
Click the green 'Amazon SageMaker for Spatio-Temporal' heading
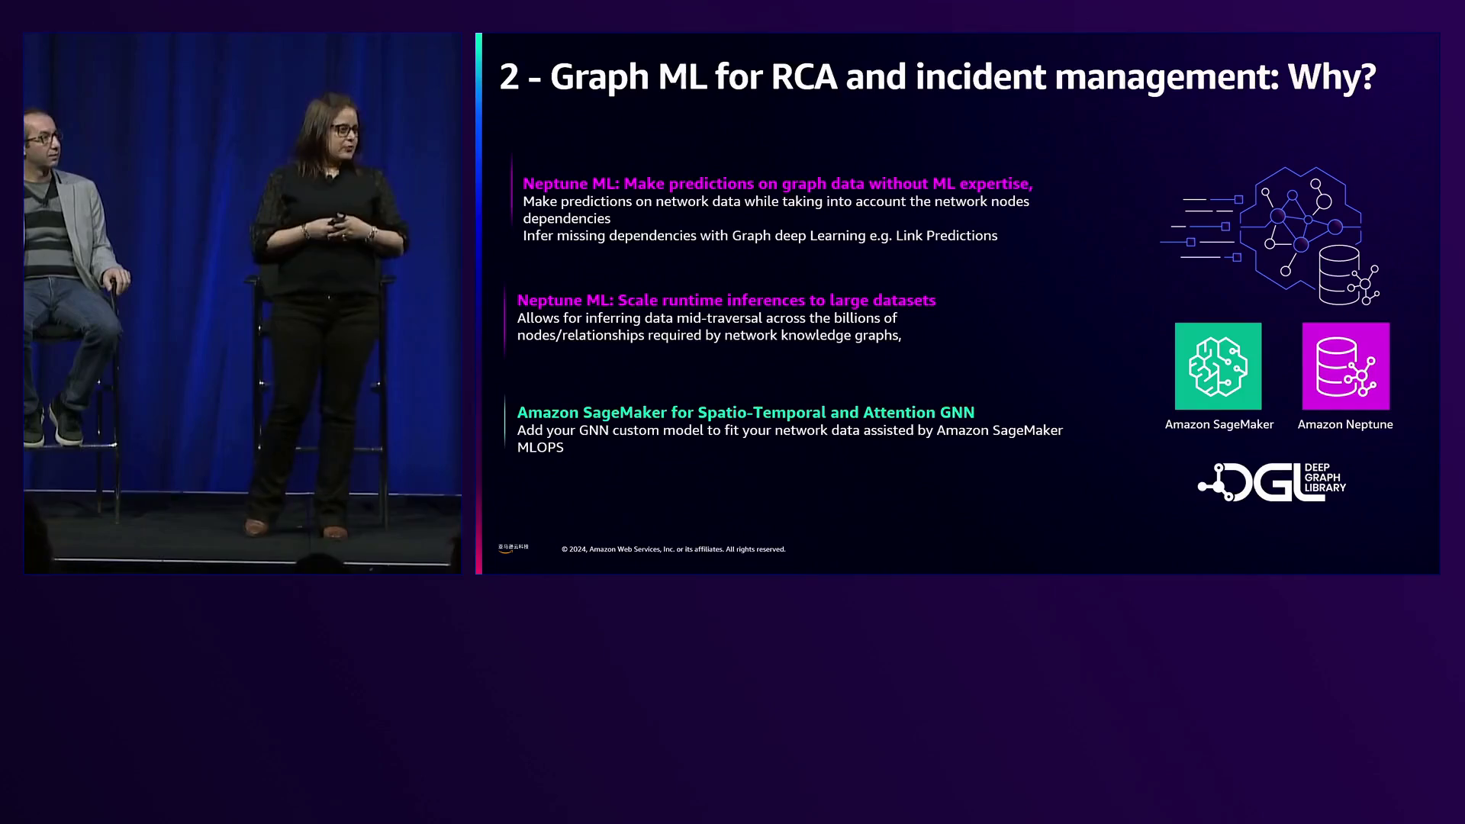(x=745, y=413)
